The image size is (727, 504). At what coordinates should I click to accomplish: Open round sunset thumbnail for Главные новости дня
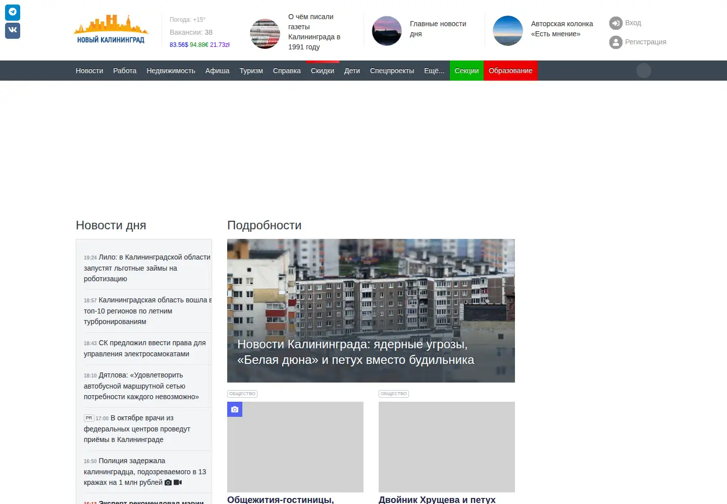pyautogui.click(x=387, y=31)
